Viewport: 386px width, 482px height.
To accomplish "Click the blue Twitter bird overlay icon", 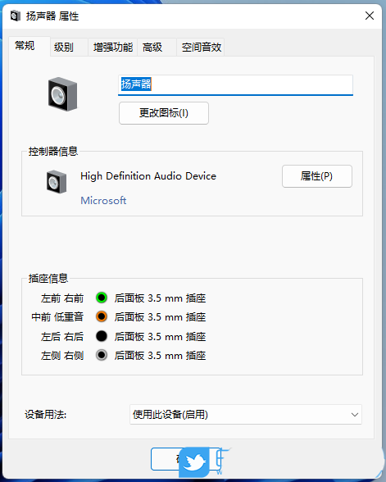I will pos(194,462).
